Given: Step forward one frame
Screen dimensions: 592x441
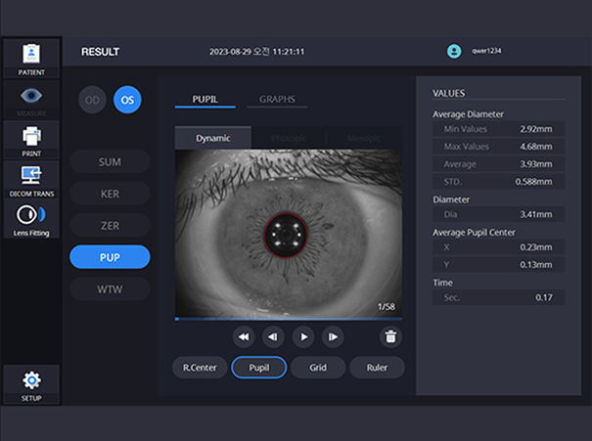Looking at the screenshot, I should click(x=333, y=336).
